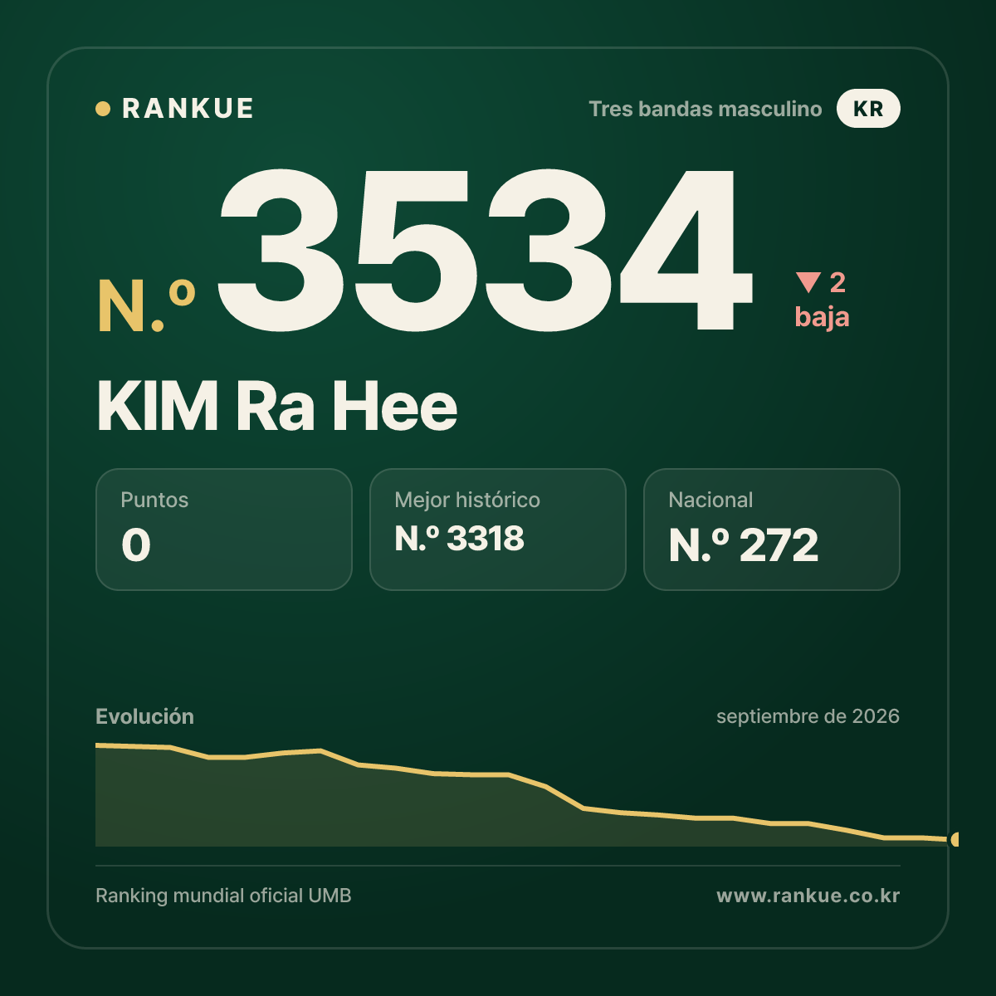This screenshot has height=996, width=996.
Task: Open the www.rankue.co.kr link
Action: tap(808, 896)
